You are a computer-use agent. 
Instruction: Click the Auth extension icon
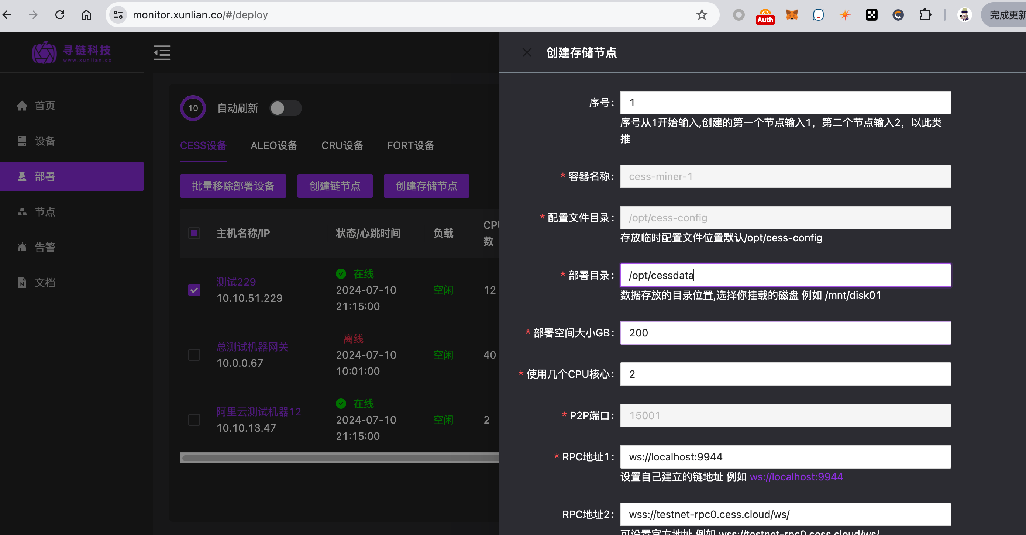point(765,16)
